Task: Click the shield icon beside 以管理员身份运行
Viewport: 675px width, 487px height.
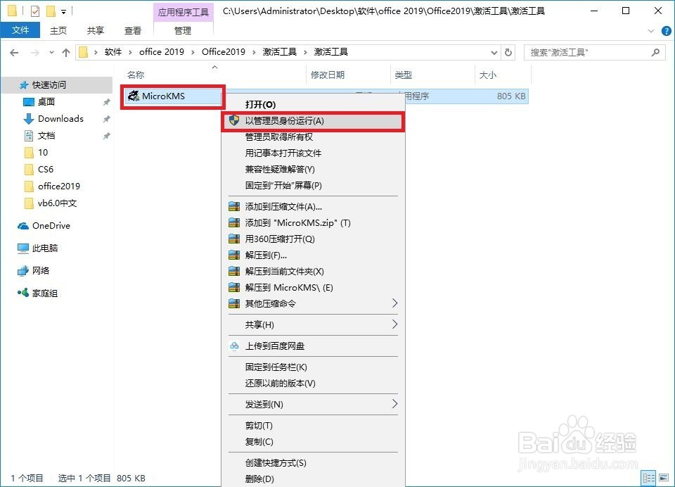Action: pos(234,120)
